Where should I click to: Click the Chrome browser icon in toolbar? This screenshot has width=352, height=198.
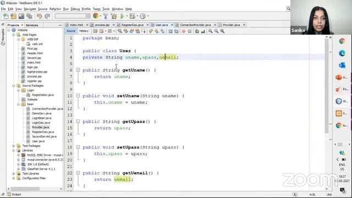click(x=96, y=16)
